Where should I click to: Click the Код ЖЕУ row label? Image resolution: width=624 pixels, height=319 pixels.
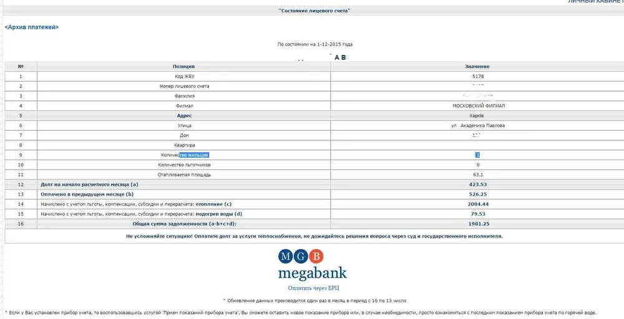(184, 76)
